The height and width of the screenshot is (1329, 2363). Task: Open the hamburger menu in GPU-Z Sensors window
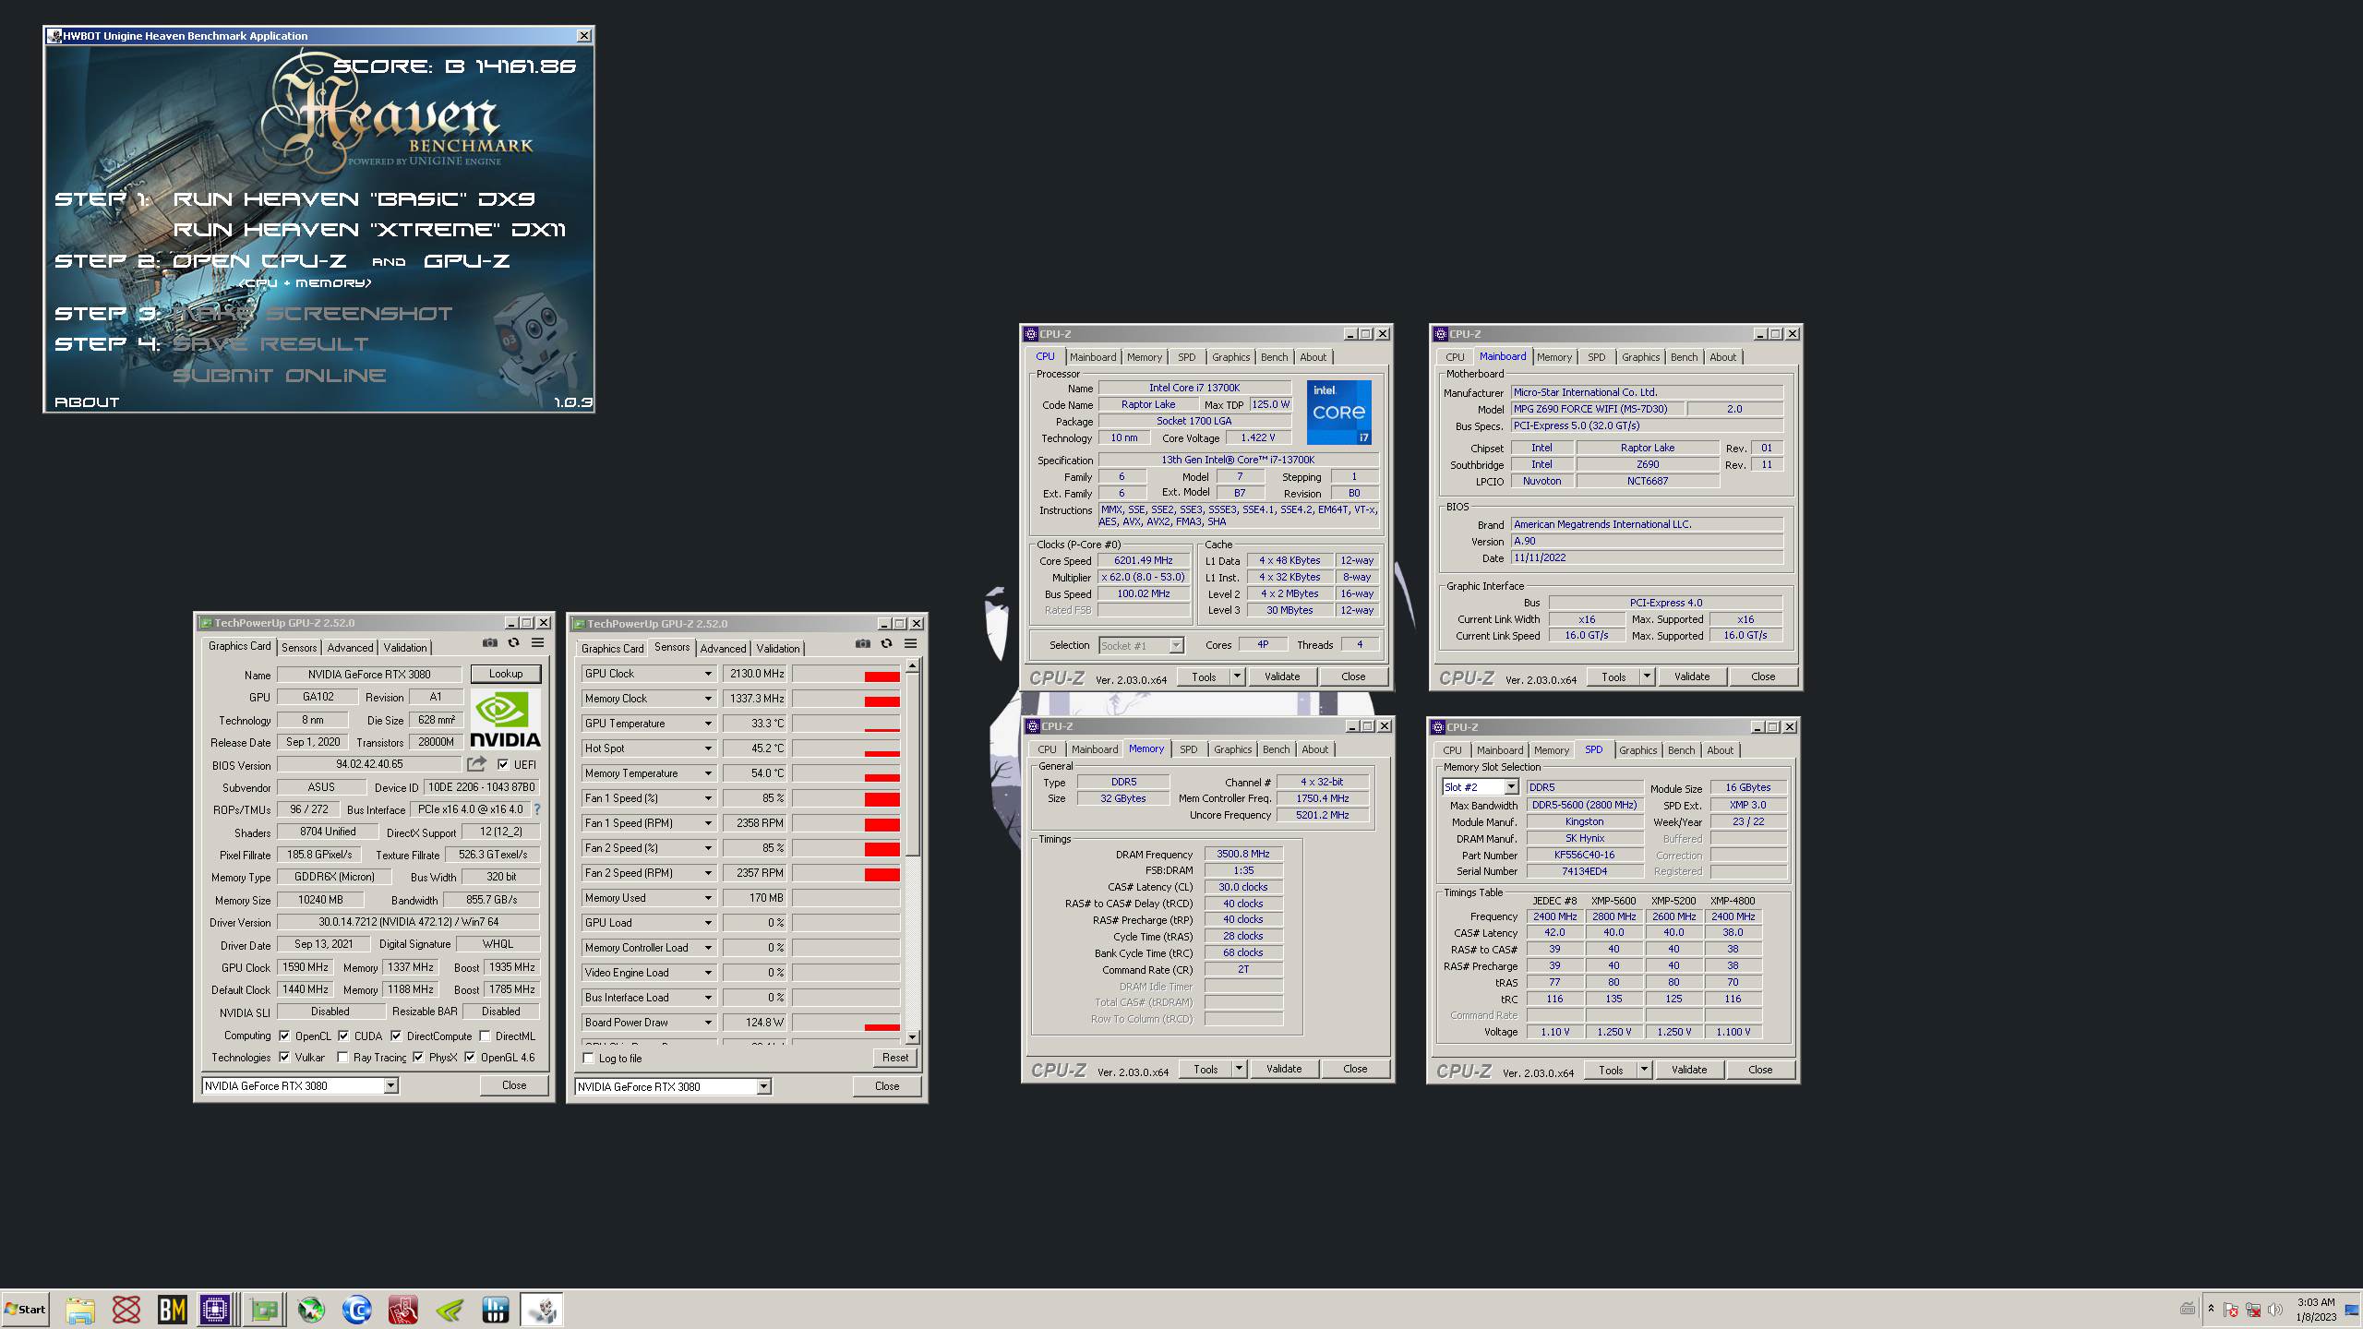click(x=911, y=644)
